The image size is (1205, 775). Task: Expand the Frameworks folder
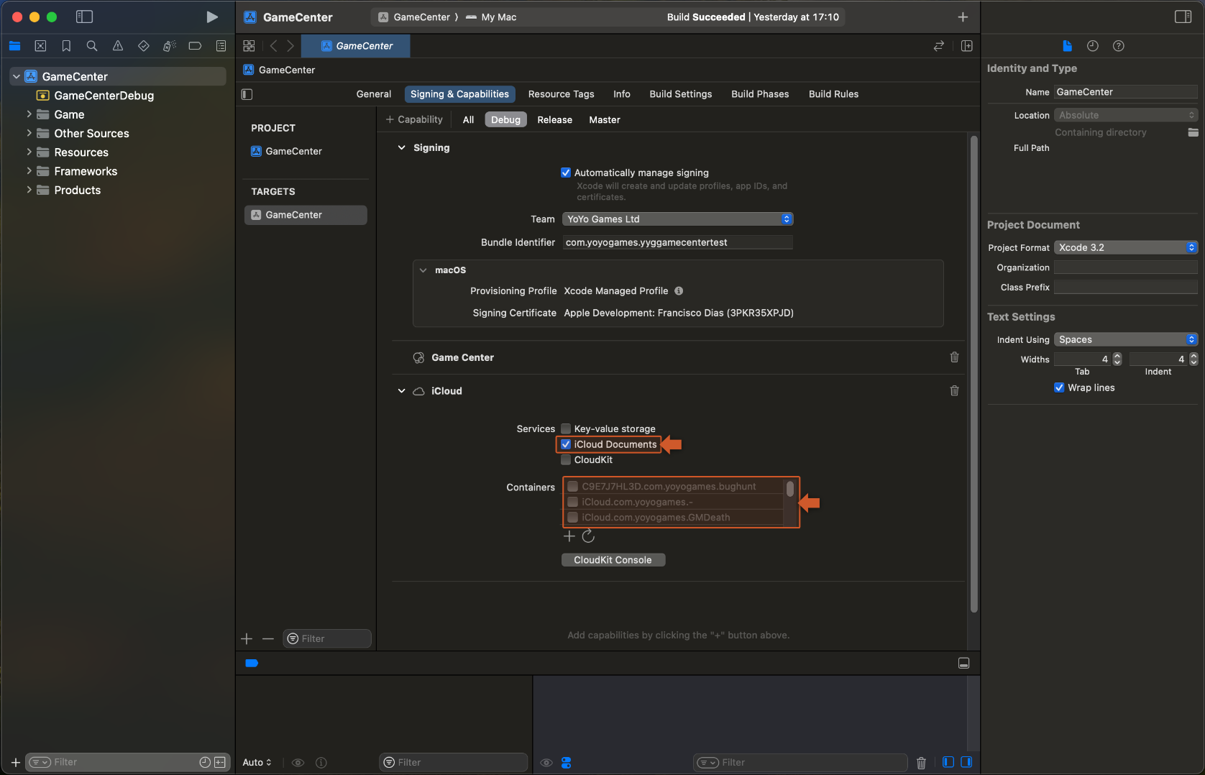pyautogui.click(x=29, y=171)
